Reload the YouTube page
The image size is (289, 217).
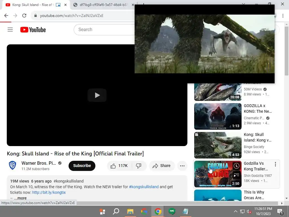click(24, 16)
